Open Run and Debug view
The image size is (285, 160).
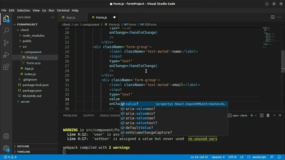click(x=6, y=55)
